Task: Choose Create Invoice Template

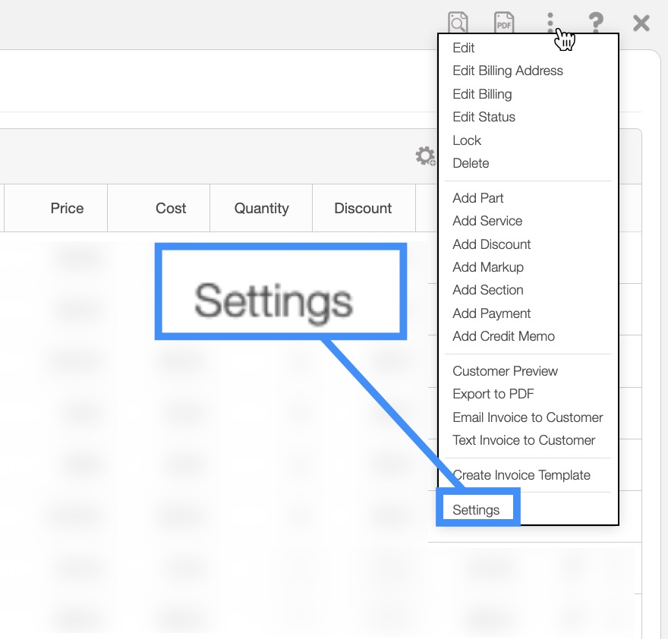Action: 521,475
